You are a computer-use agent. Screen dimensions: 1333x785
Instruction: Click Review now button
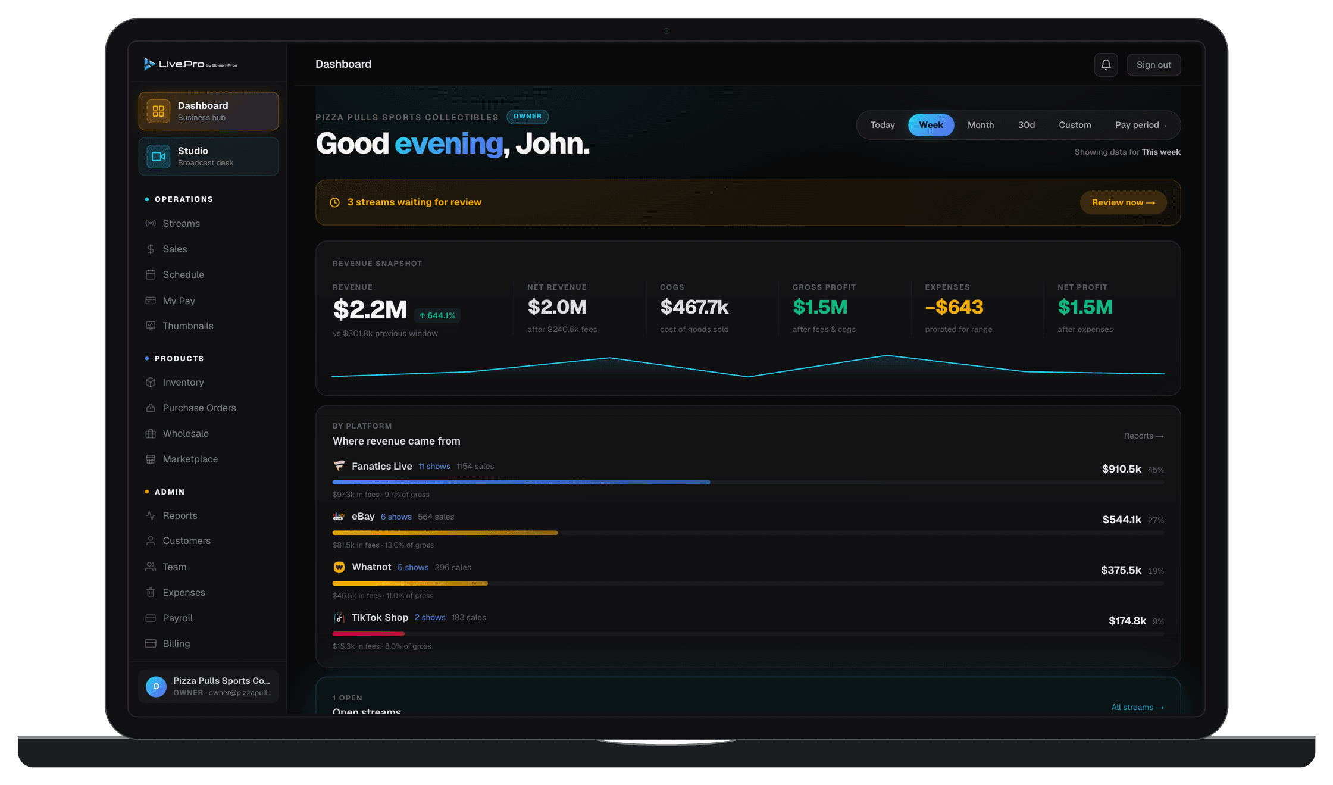[x=1123, y=202]
